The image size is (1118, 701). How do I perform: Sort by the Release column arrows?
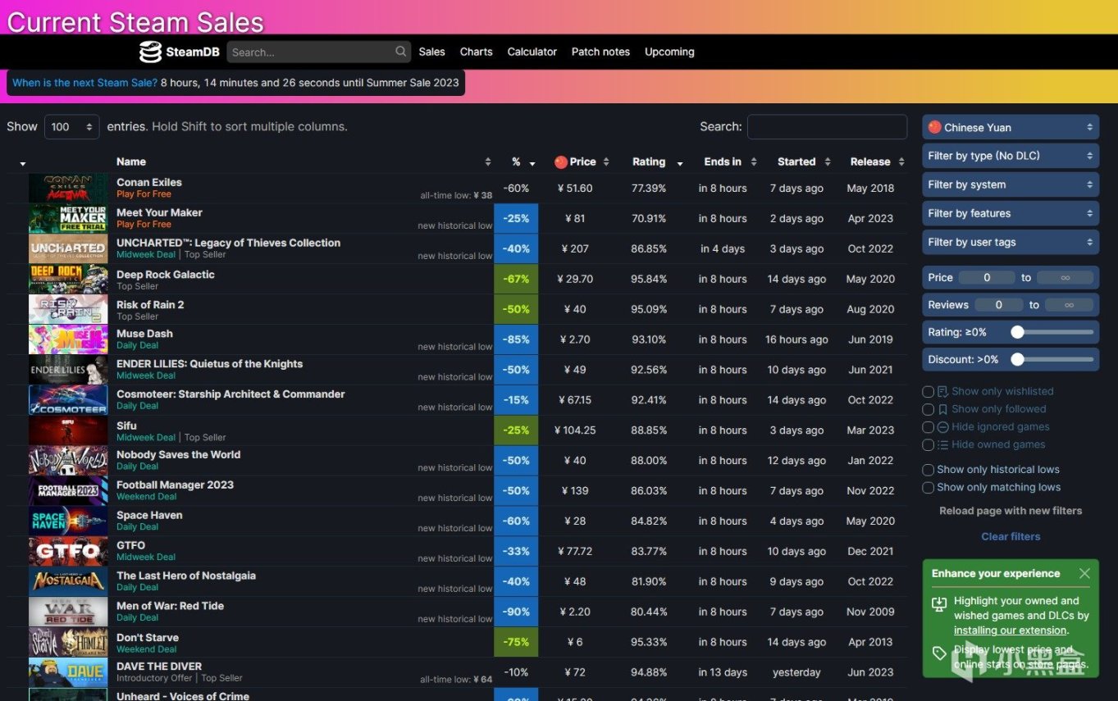(x=901, y=162)
